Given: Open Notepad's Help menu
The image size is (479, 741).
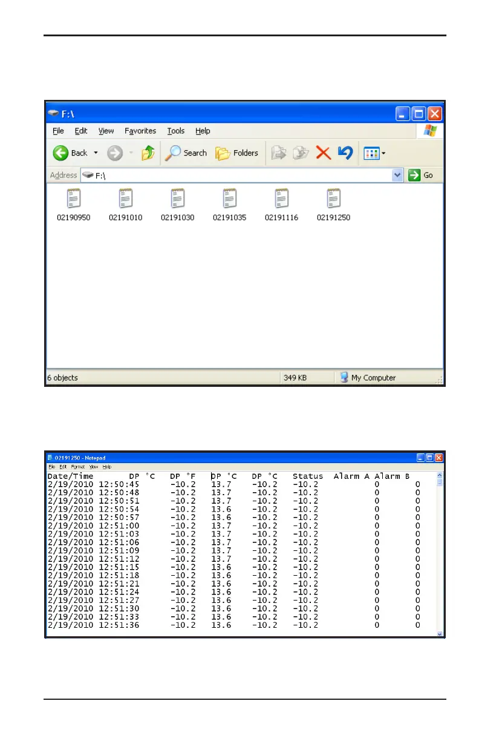Looking at the screenshot, I should (107, 467).
